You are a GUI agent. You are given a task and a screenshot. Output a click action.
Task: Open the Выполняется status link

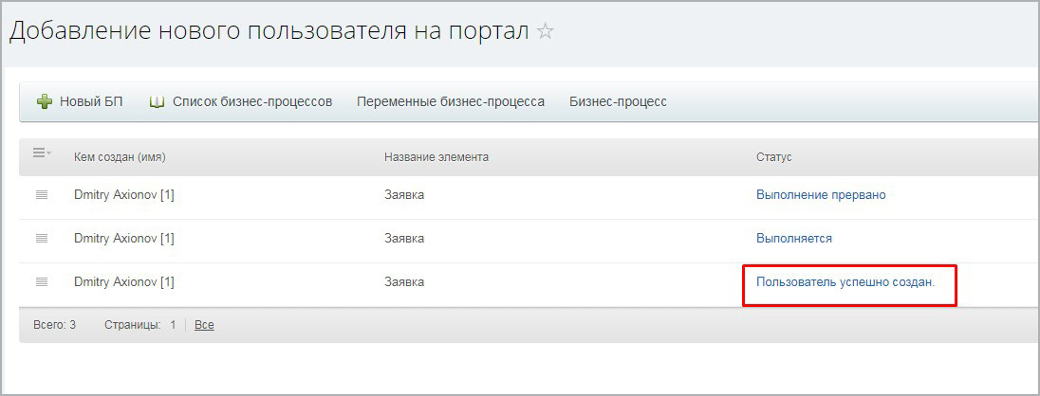click(x=793, y=239)
